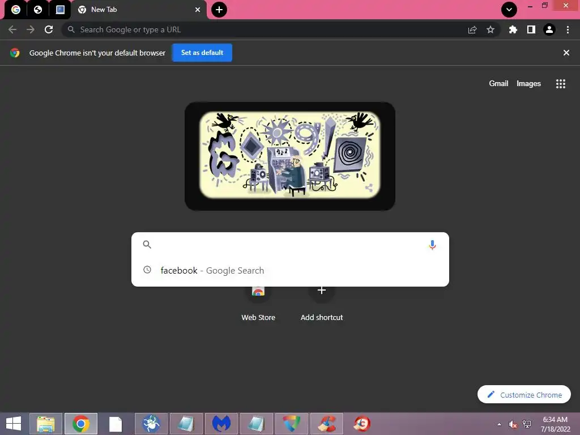Screen dimensions: 580x435
Task: Go back to previous page
Action: coord(12,29)
